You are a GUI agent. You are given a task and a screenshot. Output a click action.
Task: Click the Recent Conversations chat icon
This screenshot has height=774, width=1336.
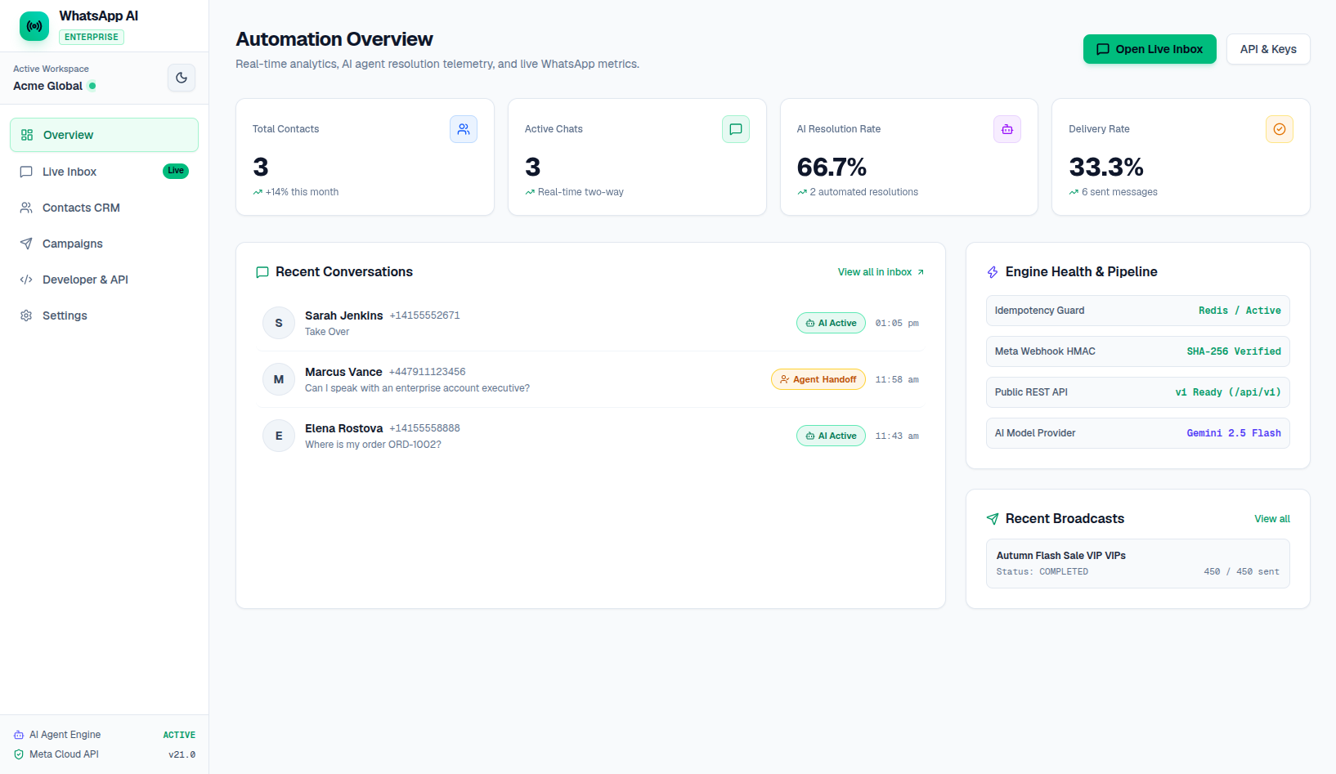pyautogui.click(x=262, y=272)
